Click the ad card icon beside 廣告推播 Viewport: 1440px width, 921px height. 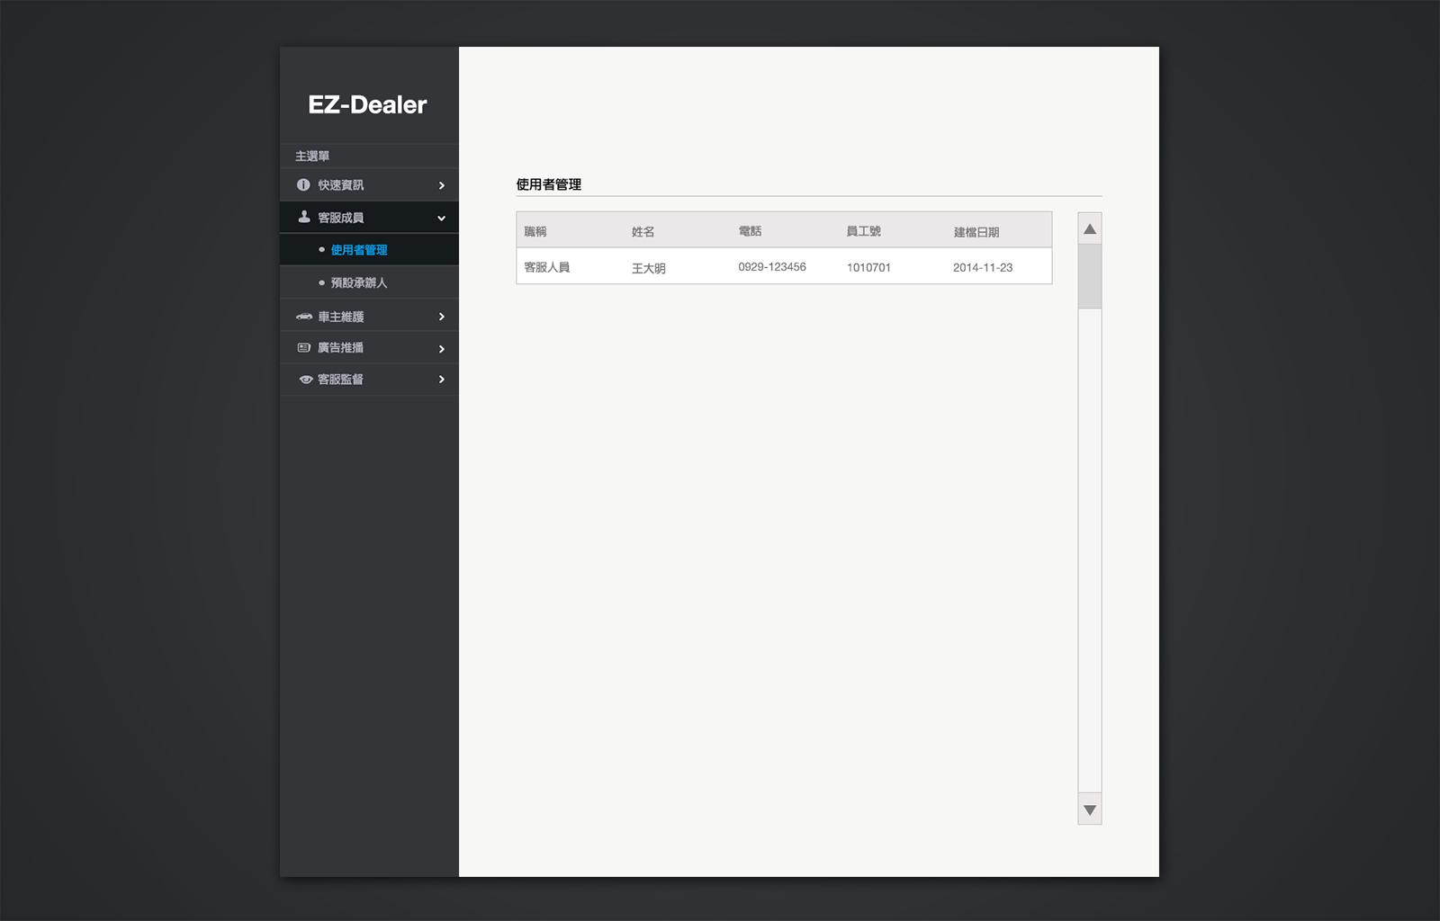(304, 348)
